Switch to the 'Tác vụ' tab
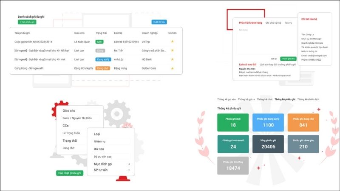The width and height of the screenshot is (340, 191). [x=288, y=23]
